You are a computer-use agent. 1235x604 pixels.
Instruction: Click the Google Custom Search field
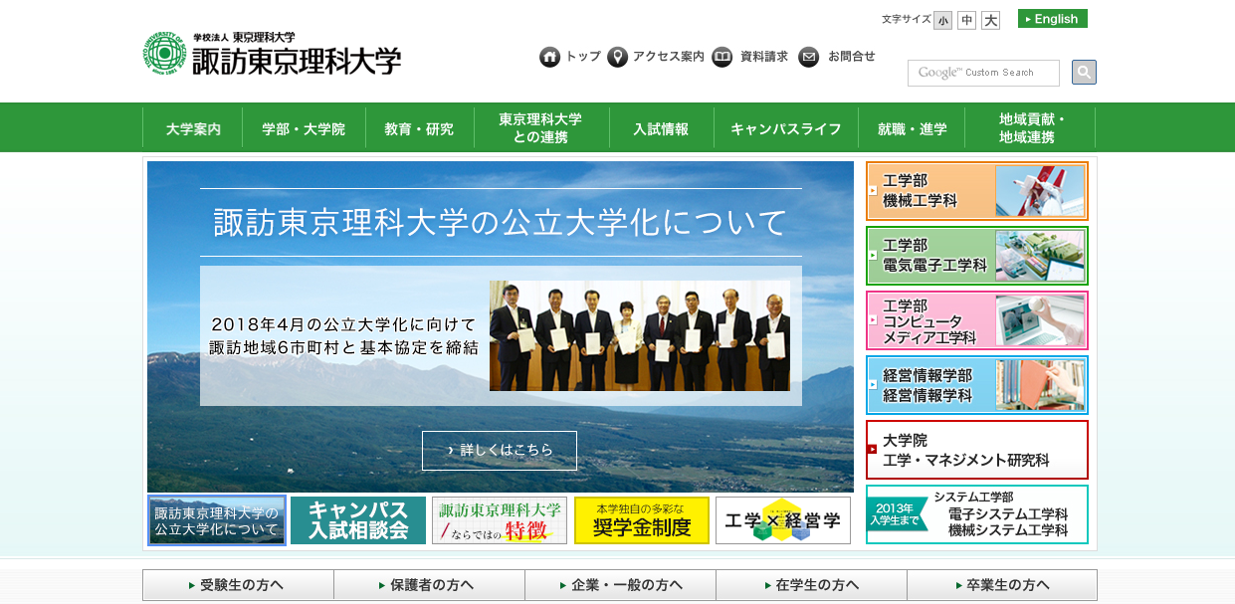point(983,73)
